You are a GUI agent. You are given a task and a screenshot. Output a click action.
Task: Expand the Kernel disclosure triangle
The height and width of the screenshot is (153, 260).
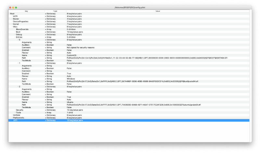coord(12,24)
